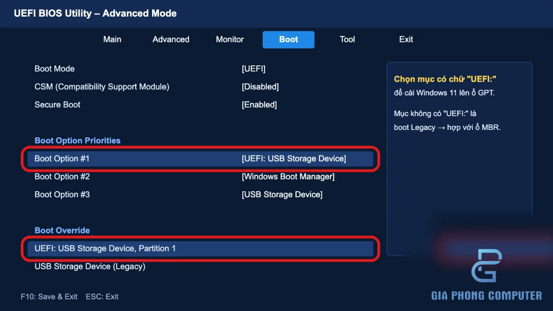553x311 pixels.
Task: Select the Boot Option #1 label
Action: 62,158
